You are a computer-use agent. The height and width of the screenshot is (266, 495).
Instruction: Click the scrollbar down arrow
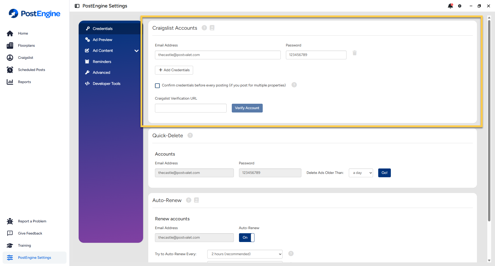tap(489, 261)
